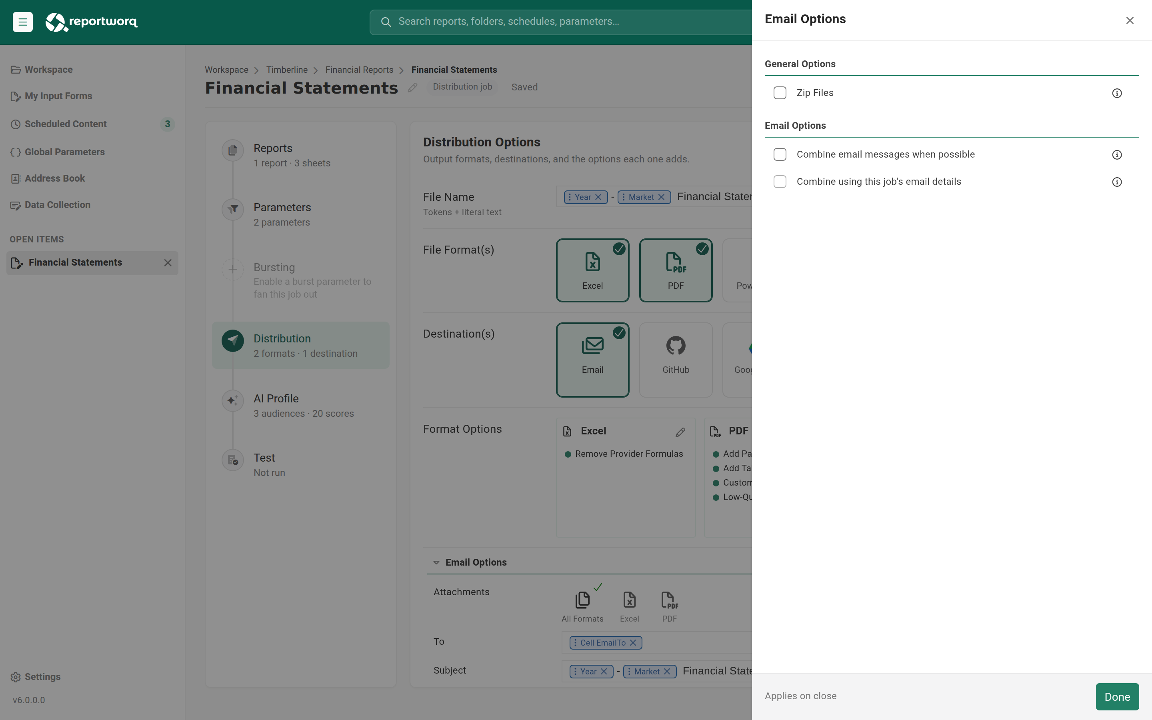Screen dimensions: 1152x720
Task: Show info for Zip Files option
Action: click(x=1117, y=93)
